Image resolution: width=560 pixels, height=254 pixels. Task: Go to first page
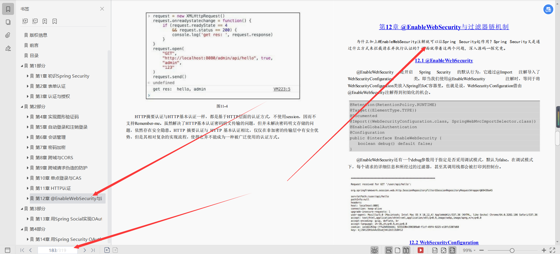[22, 250]
